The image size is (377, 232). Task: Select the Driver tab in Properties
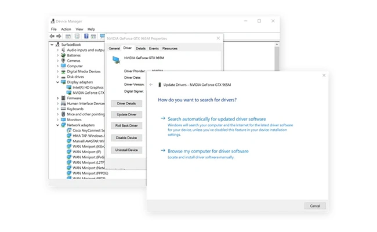pos(128,48)
